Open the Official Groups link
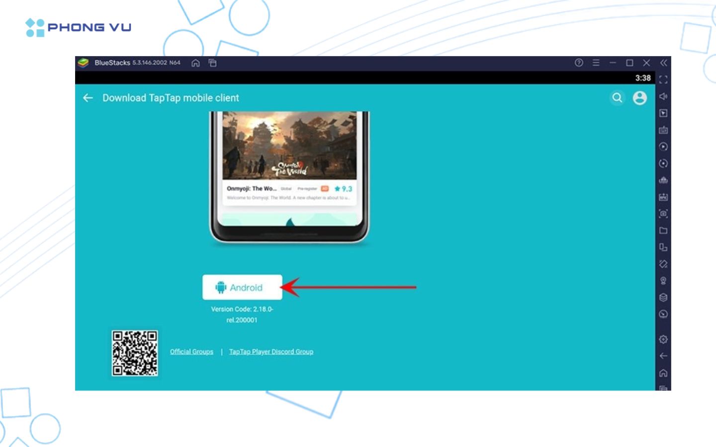716x447 pixels. coord(191,351)
